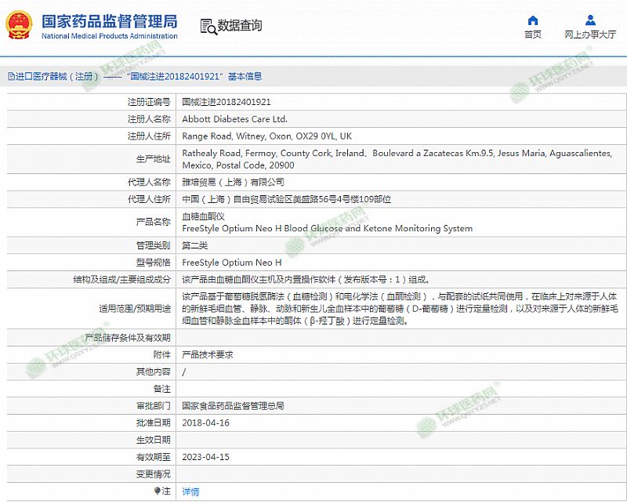Click the 数据查询 magnifier document icon
This screenshot has height=504, width=627.
[208, 27]
